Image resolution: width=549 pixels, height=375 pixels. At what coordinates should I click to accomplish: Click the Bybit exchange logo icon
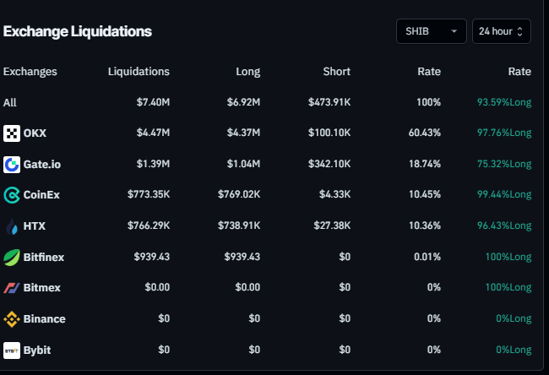point(12,350)
